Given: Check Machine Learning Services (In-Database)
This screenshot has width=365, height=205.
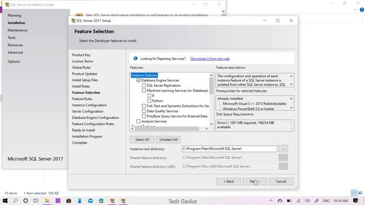Looking at the screenshot, I should (x=144, y=91).
